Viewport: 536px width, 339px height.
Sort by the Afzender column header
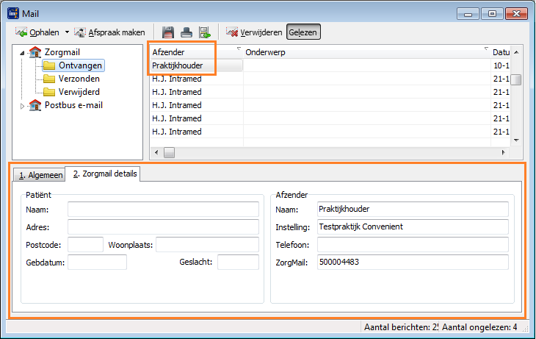coord(196,52)
